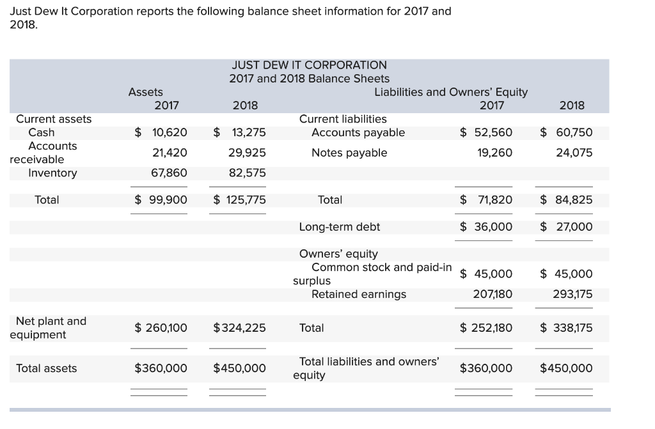The width and height of the screenshot is (655, 429).
Task: Select the 2018 Notes payable value 24,075
Action: coord(574,152)
